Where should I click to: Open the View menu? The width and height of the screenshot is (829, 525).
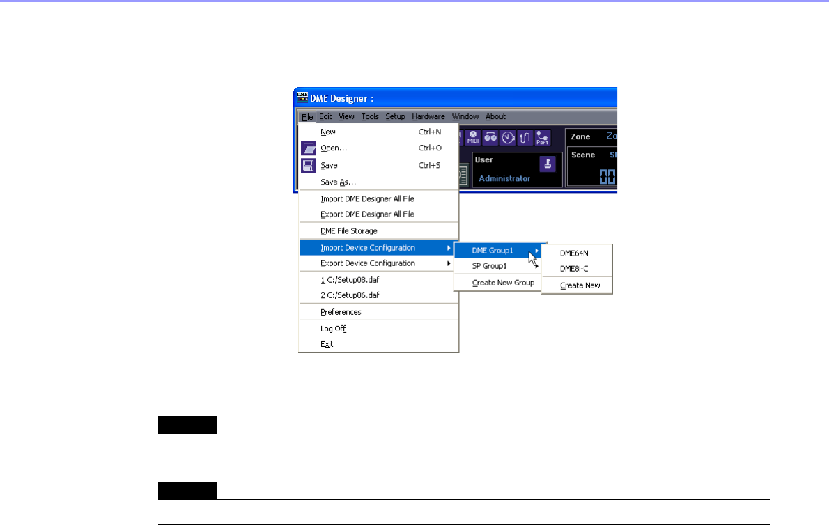[346, 116]
